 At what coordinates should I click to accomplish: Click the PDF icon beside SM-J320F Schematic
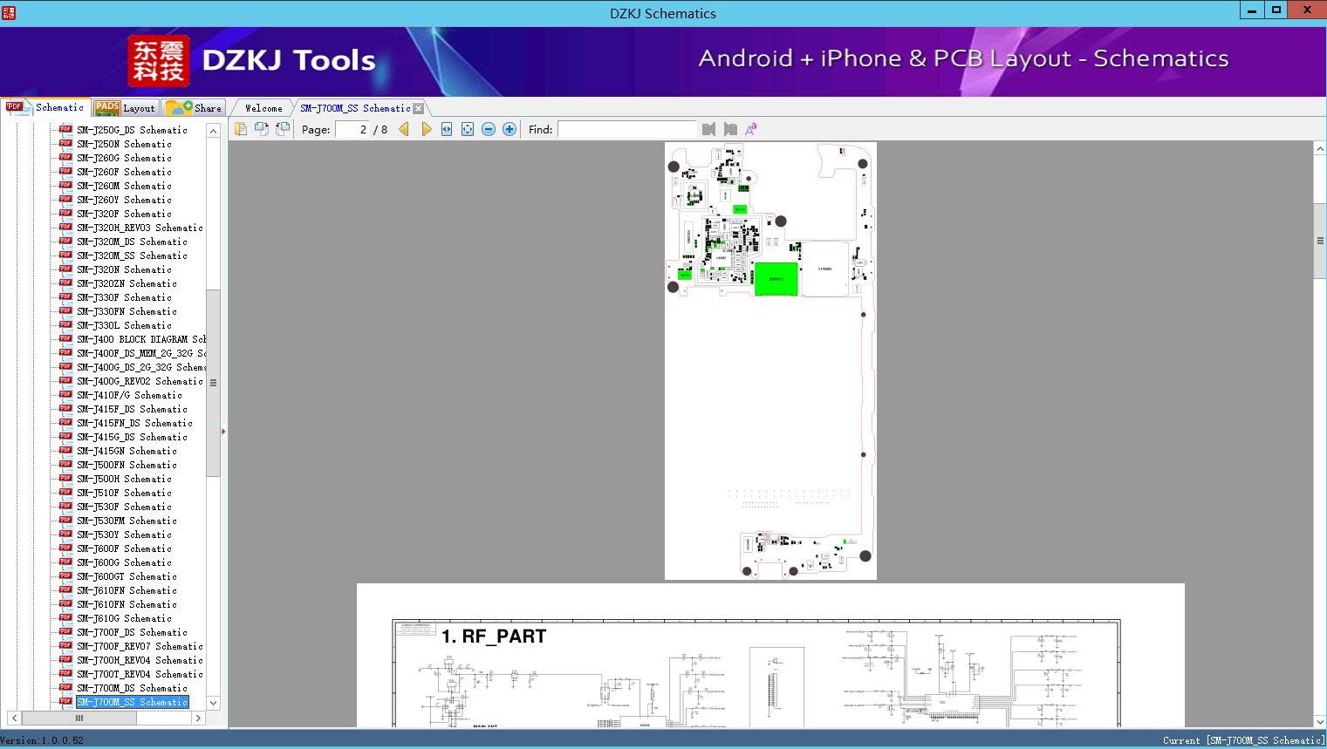point(65,213)
